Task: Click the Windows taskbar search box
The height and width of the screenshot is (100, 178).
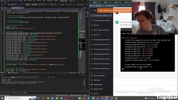Action: point(20,98)
